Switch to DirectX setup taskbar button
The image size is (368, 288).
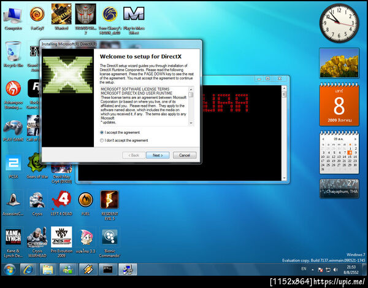click(x=128, y=269)
